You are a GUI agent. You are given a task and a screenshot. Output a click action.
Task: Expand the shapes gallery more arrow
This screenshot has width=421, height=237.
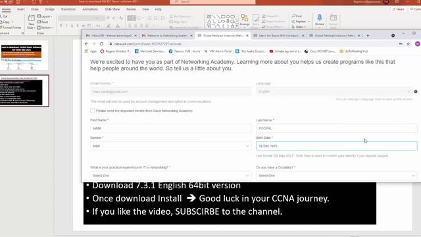click(x=237, y=26)
